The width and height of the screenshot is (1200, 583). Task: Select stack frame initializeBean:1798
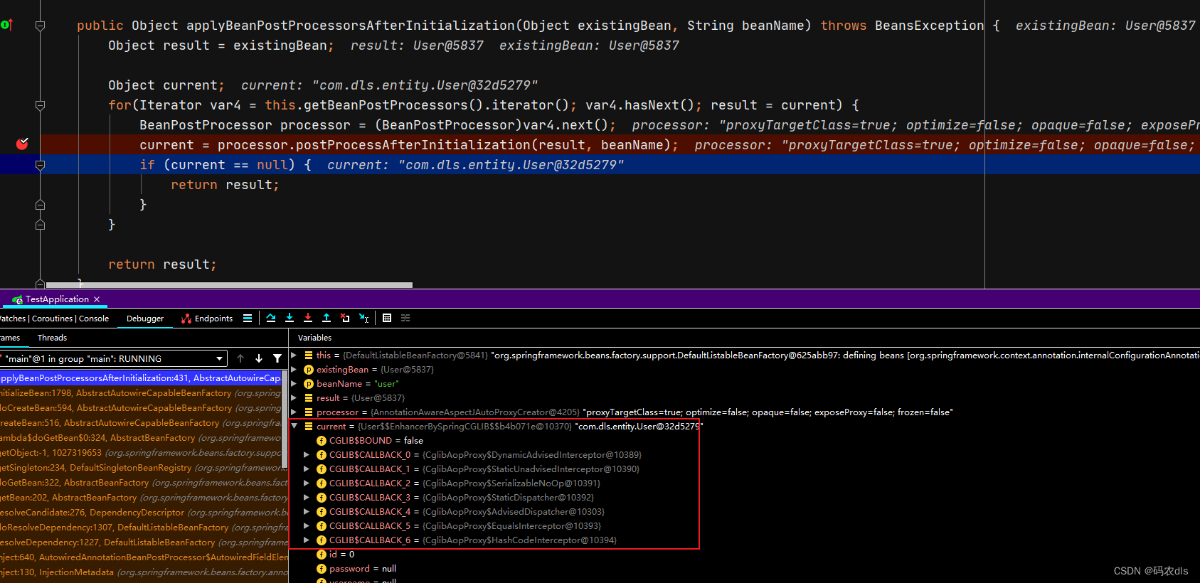(141, 393)
